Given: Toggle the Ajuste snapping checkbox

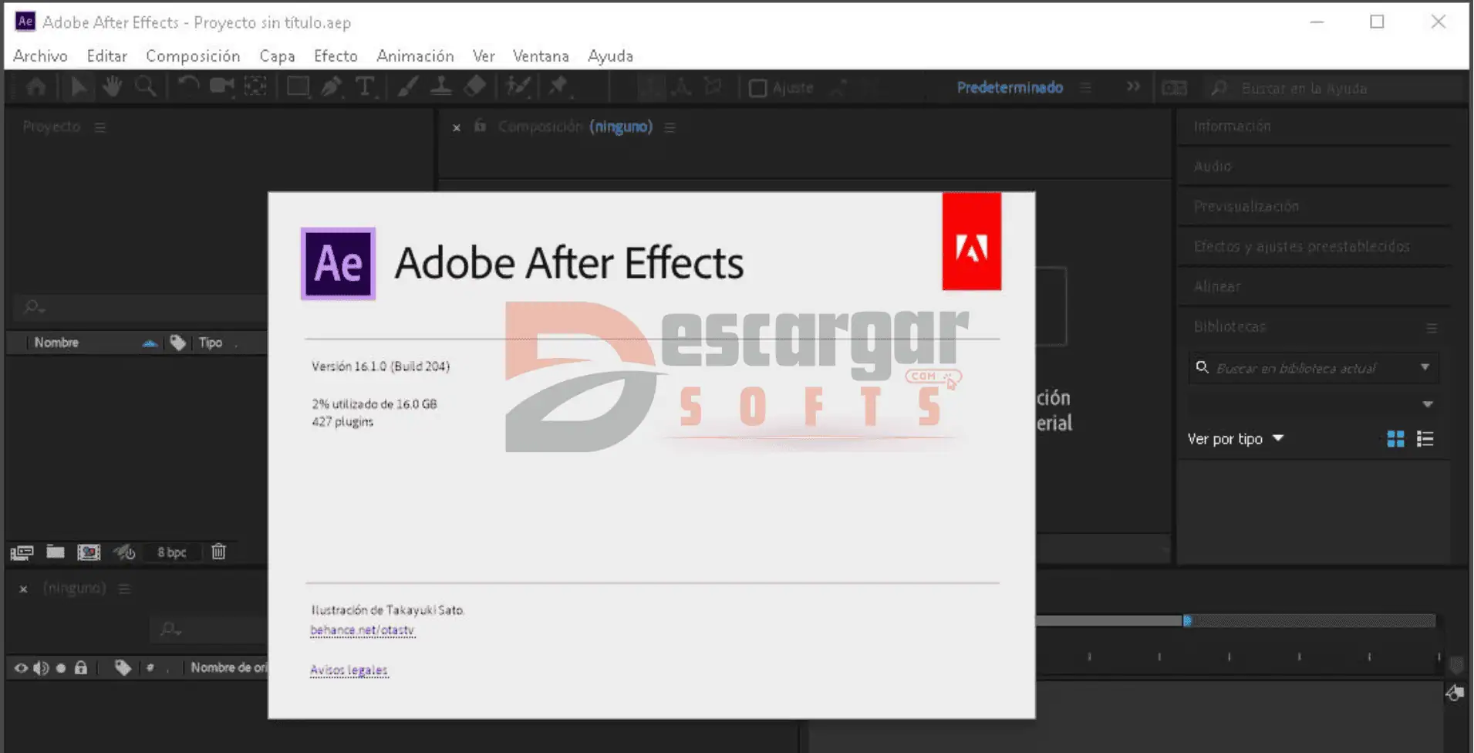Looking at the screenshot, I should coord(758,88).
